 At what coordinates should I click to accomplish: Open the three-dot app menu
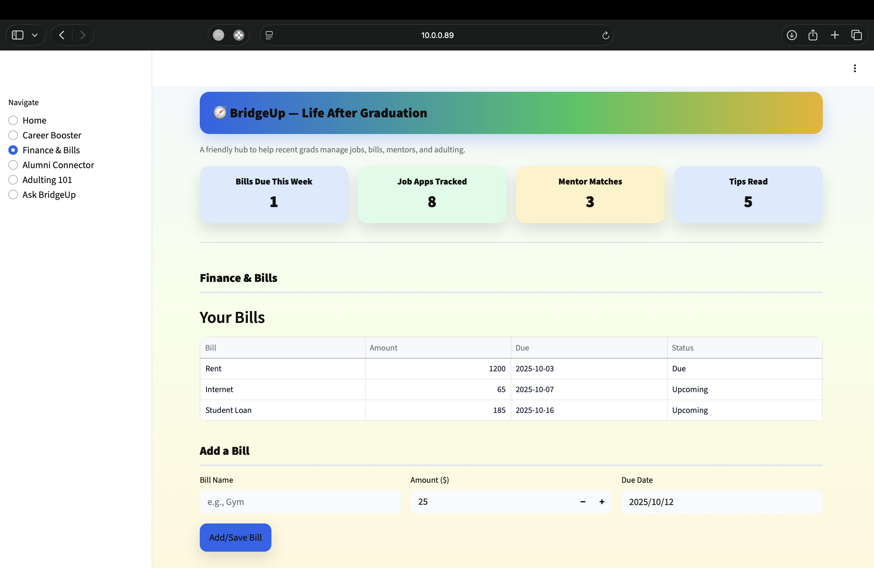point(855,68)
